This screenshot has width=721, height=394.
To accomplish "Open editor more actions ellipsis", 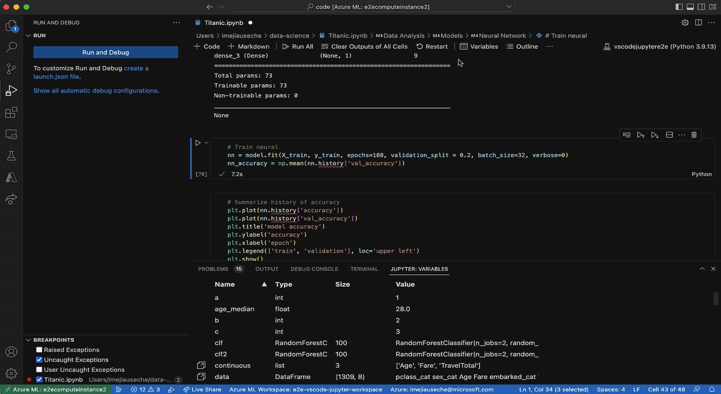I will point(711,23).
